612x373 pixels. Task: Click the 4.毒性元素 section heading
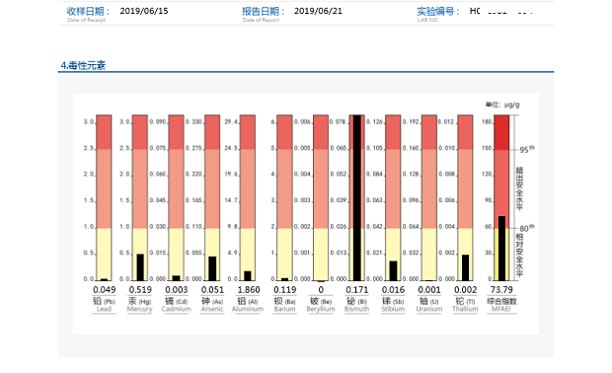coord(83,65)
